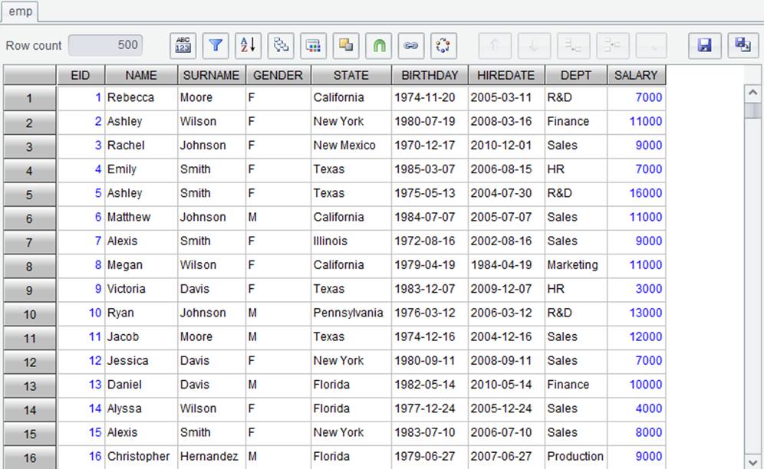The width and height of the screenshot is (764, 469).
Task: Save data using the floppy disk icon
Action: click(705, 46)
